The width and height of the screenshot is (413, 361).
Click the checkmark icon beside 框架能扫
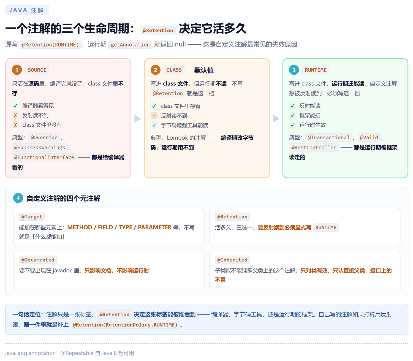292,115
